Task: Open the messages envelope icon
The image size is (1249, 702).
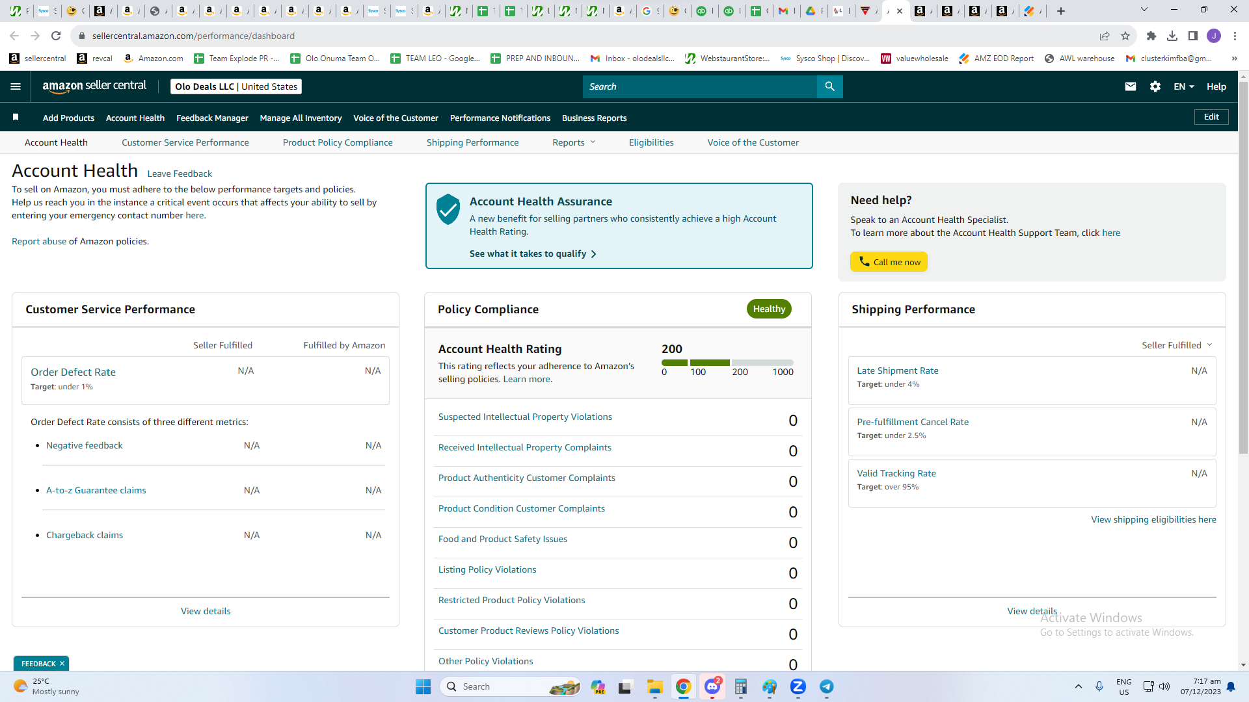Action: click(1131, 86)
